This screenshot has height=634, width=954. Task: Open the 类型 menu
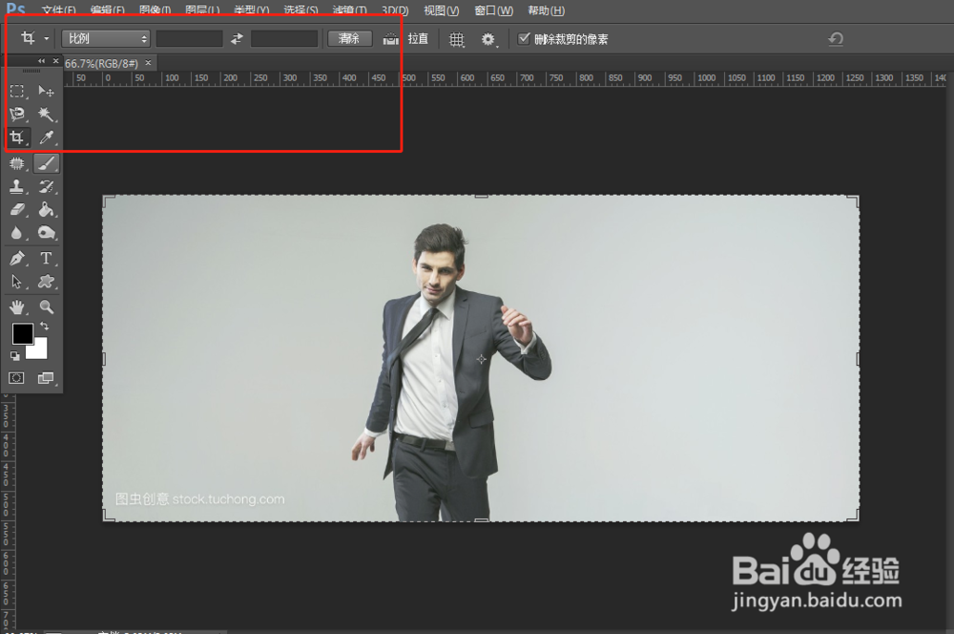coord(251,11)
